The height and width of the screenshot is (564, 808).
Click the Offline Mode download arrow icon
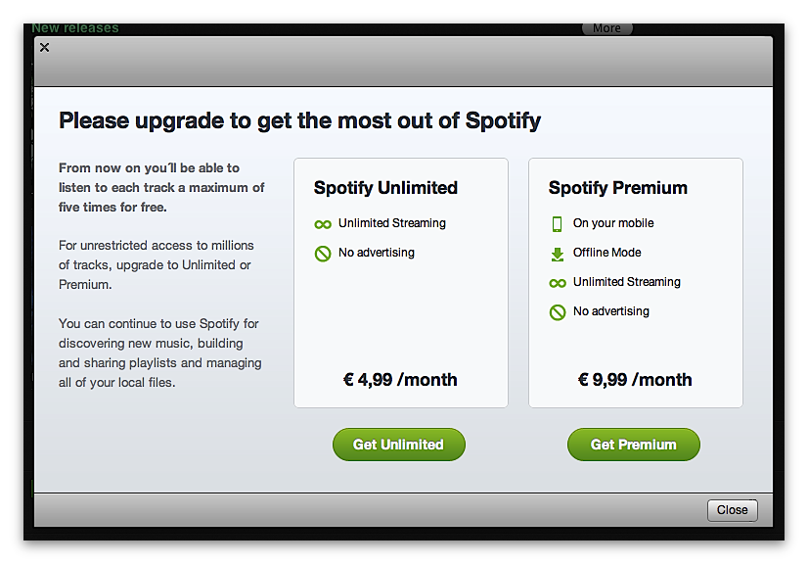tap(557, 254)
